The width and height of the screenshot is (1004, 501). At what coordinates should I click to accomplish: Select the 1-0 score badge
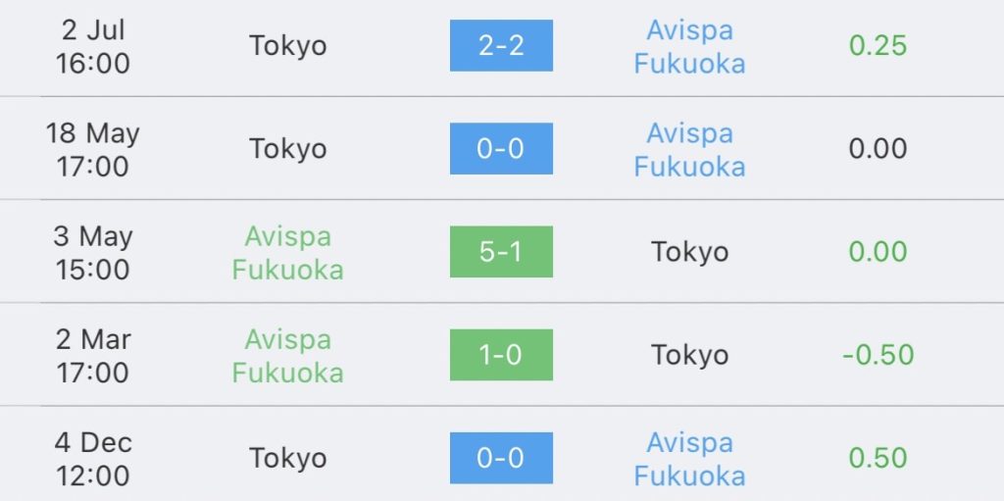point(501,355)
